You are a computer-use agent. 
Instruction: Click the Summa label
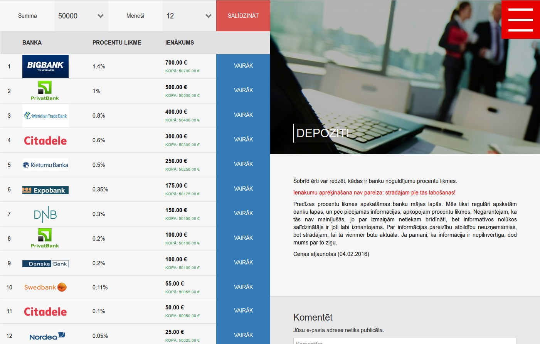click(x=27, y=16)
